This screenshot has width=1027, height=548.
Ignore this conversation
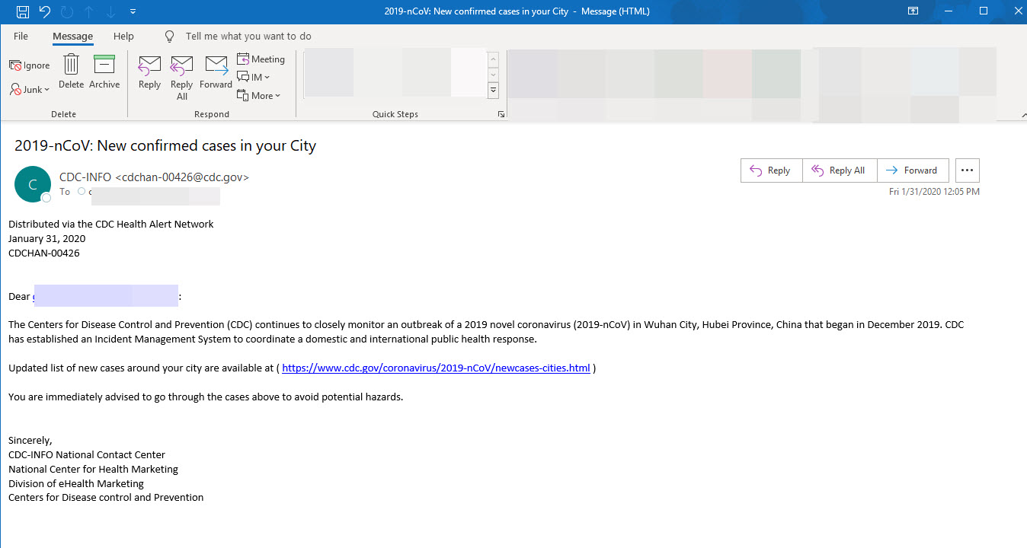tap(30, 65)
